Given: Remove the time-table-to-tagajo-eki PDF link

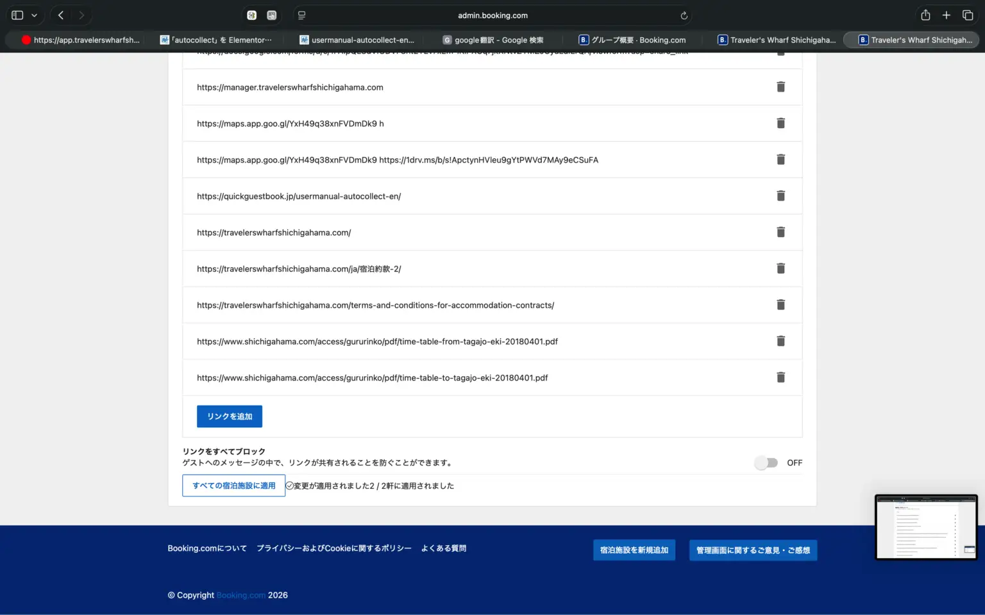Looking at the screenshot, I should pos(780,377).
